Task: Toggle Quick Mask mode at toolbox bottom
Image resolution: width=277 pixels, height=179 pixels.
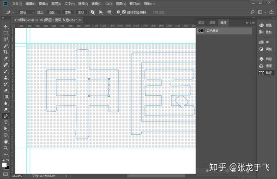Action: (6, 174)
